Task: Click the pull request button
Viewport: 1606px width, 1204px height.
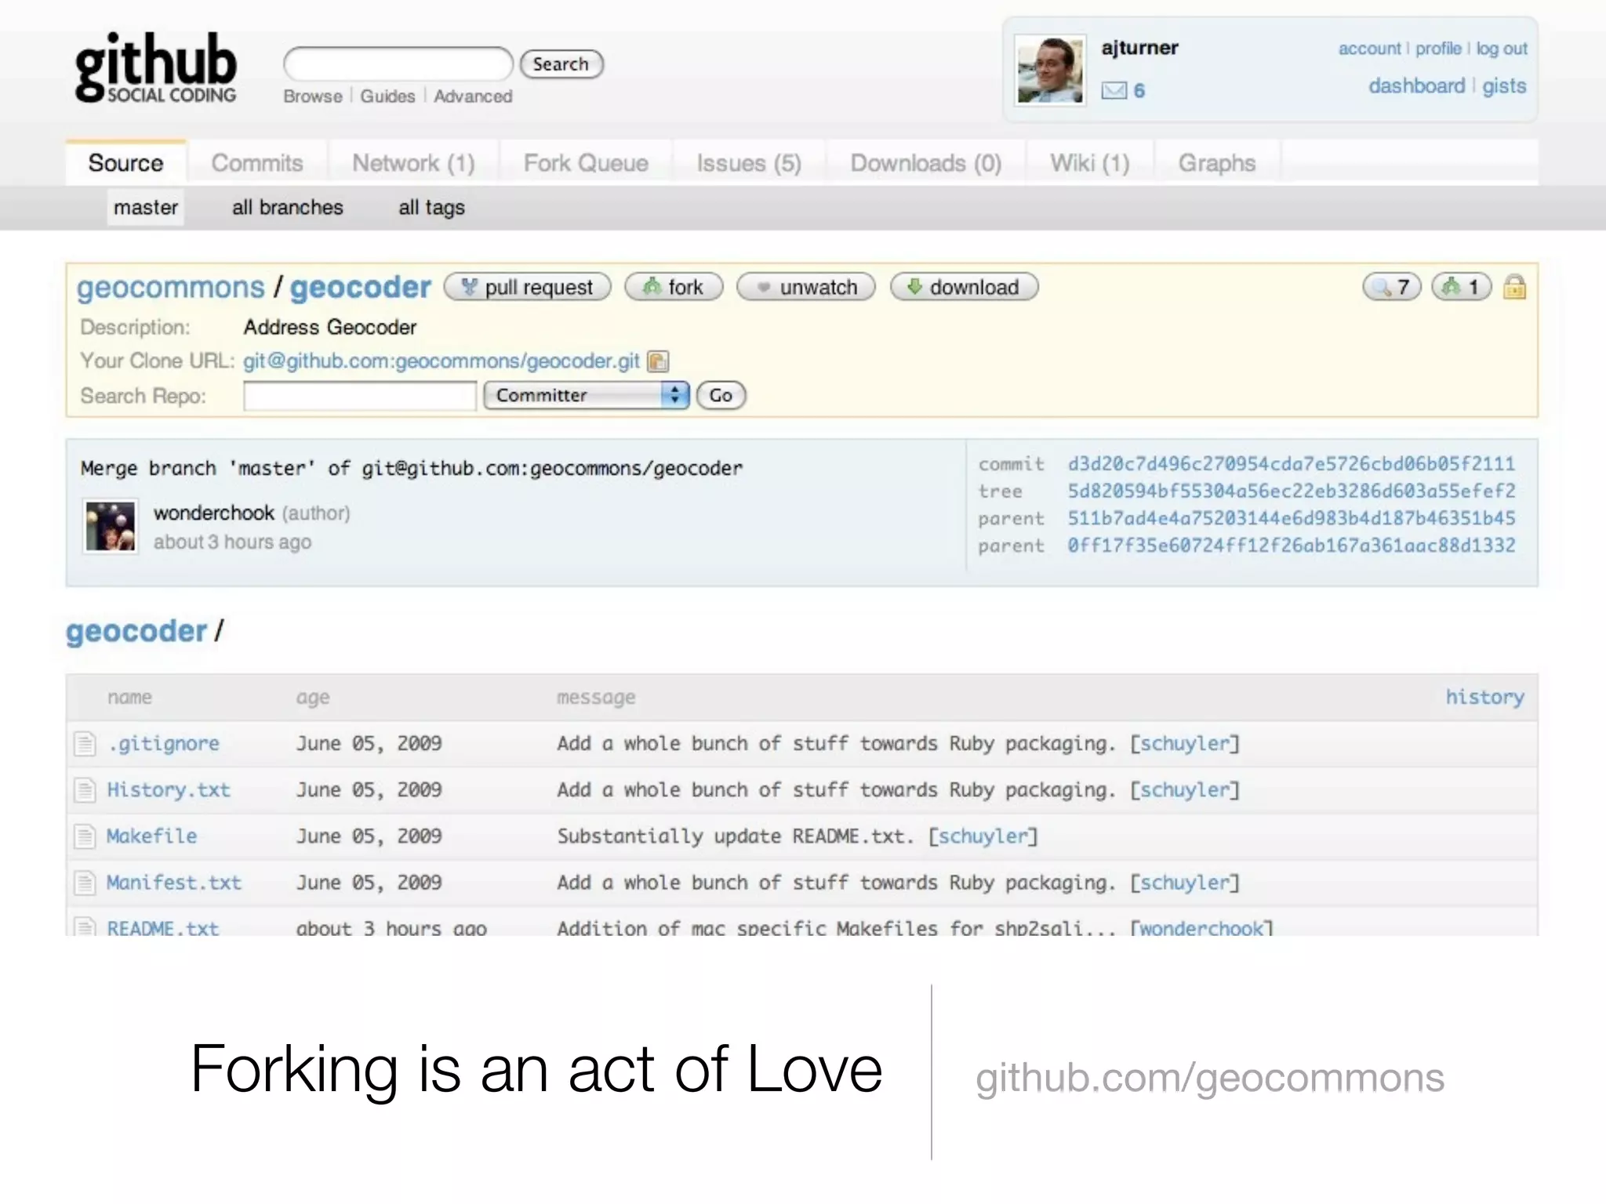Action: pos(528,287)
